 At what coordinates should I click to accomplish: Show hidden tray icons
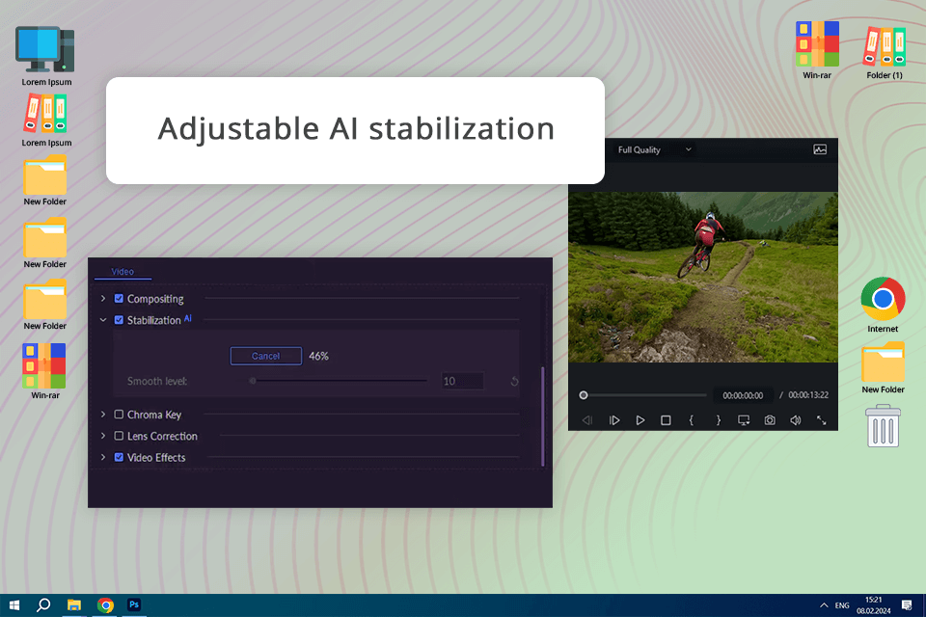(824, 605)
